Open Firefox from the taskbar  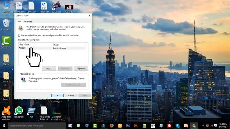point(111,126)
